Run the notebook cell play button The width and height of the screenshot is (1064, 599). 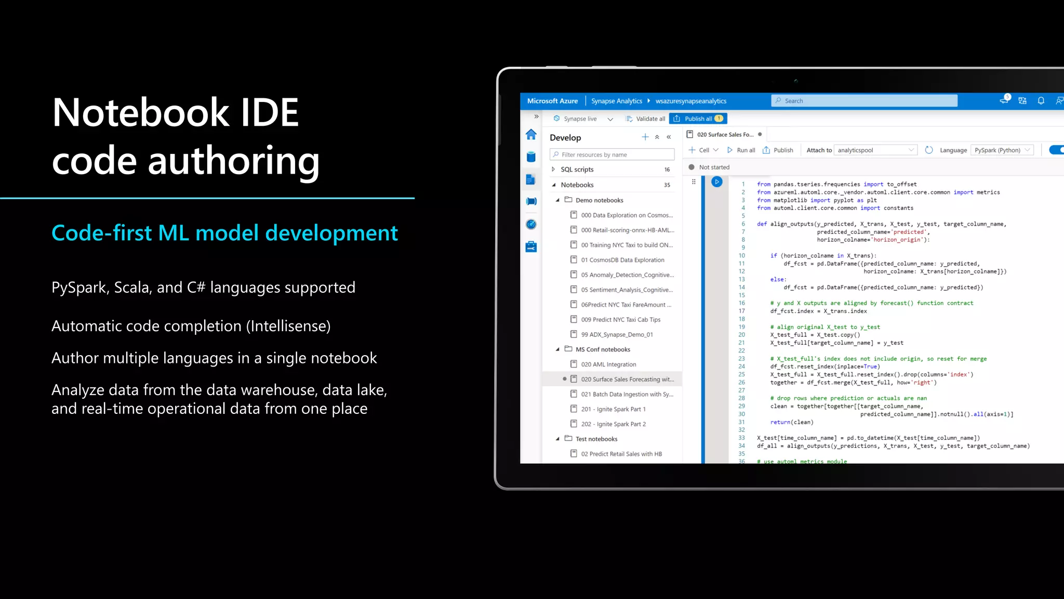click(717, 182)
